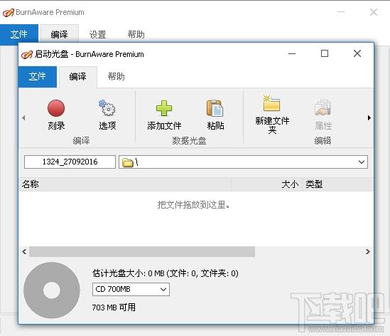Click the ribbon left scroll arrow
The height and width of the screenshot is (336, 390).
23,118
